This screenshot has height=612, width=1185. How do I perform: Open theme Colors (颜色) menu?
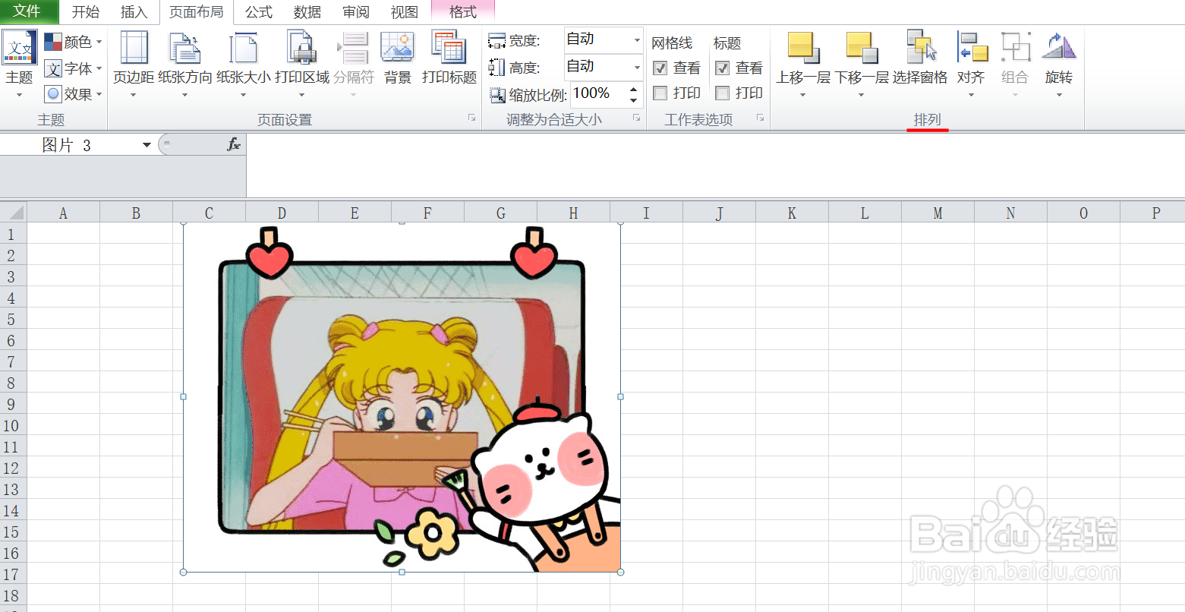pyautogui.click(x=73, y=42)
